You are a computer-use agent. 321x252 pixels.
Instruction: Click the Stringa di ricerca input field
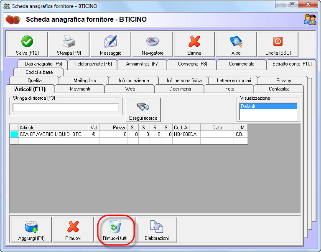(66, 108)
